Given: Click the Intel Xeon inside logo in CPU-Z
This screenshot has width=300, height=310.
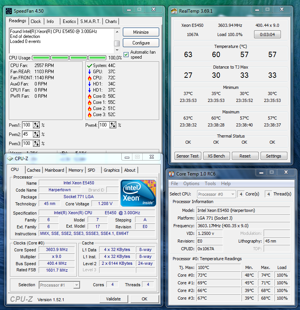Looking at the screenshot, I should coord(138,193).
